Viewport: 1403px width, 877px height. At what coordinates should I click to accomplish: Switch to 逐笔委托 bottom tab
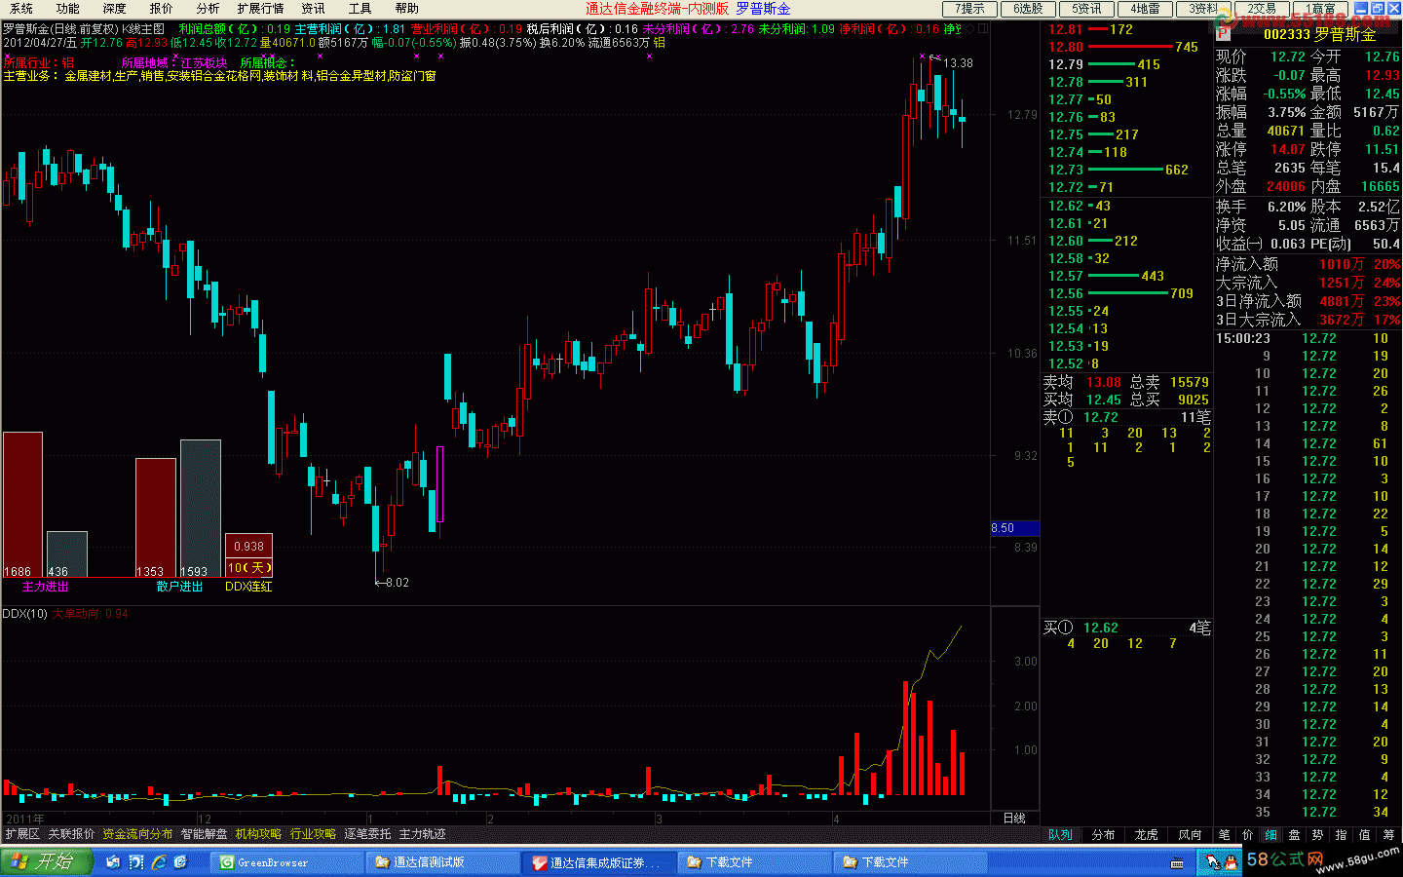point(367,834)
